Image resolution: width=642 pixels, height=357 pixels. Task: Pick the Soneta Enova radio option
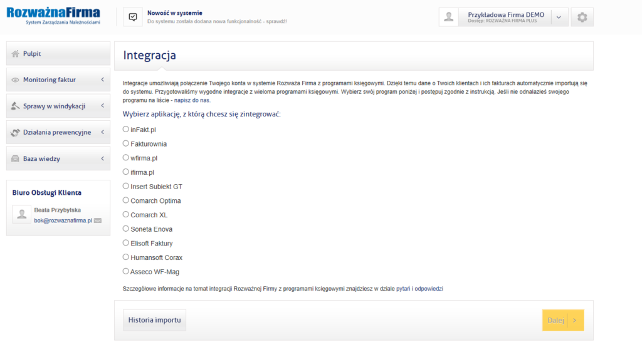(x=125, y=229)
